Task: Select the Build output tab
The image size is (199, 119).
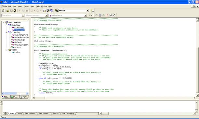Action: tap(12, 113)
